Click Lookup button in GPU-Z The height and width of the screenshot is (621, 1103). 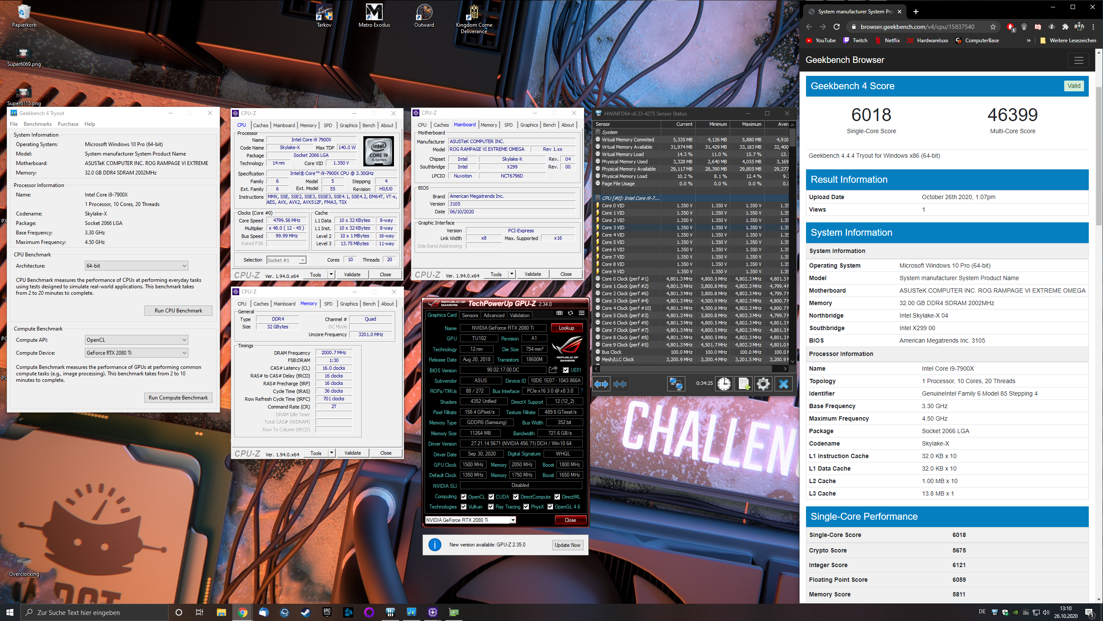tap(566, 328)
